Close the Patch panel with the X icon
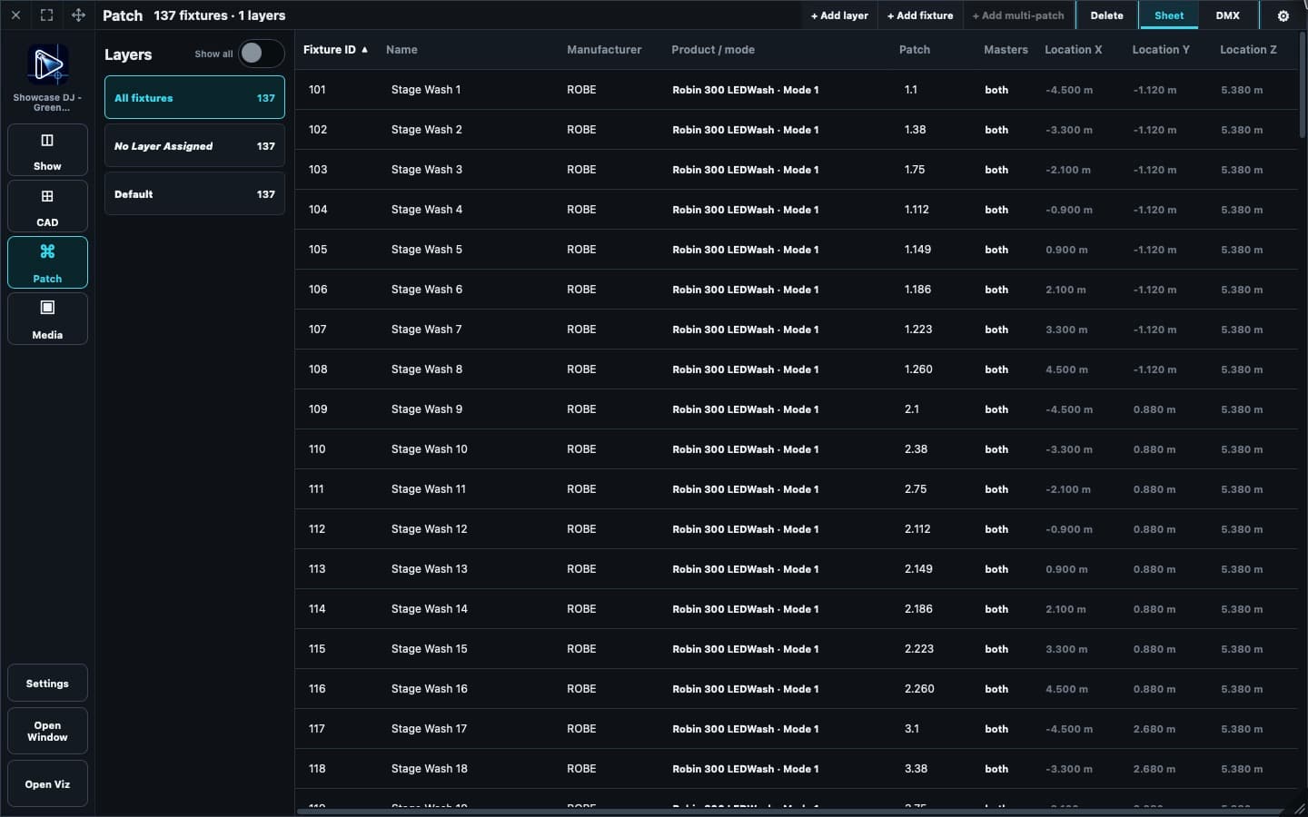1308x817 pixels. click(15, 15)
